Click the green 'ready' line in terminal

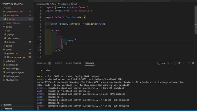coord(80,79)
